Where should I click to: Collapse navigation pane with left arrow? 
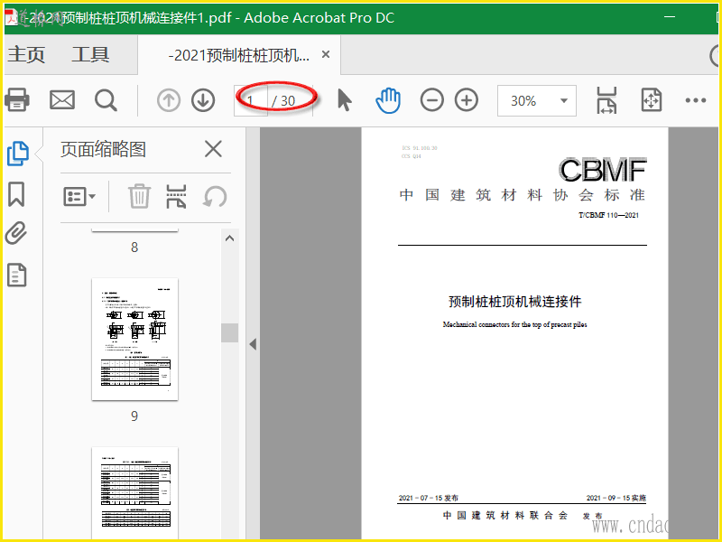pos(253,344)
